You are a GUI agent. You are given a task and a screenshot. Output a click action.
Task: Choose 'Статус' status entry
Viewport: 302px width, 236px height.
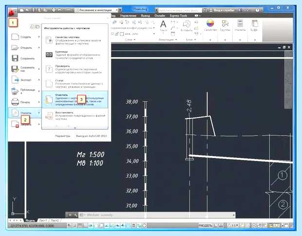tap(75, 84)
